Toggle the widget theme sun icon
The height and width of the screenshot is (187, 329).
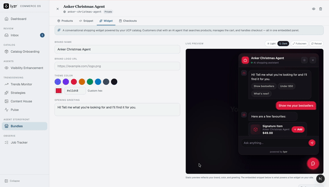tap(304, 60)
